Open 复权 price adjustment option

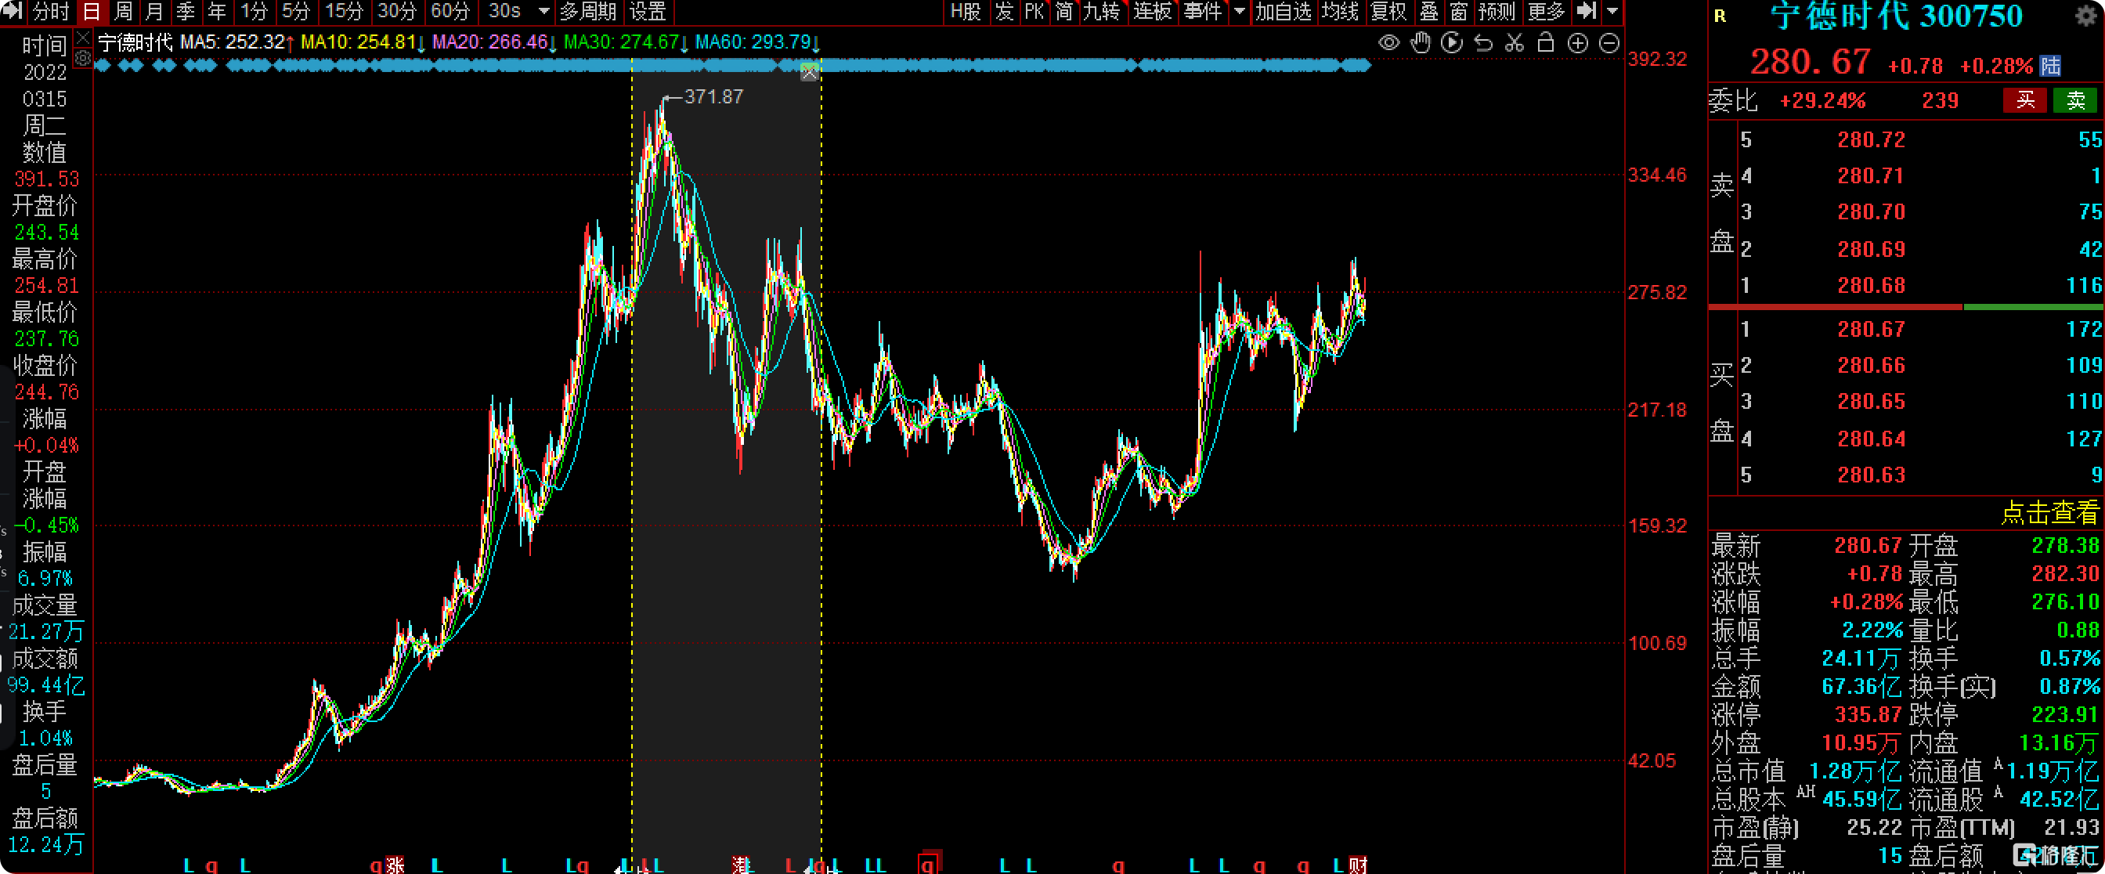point(1389,12)
